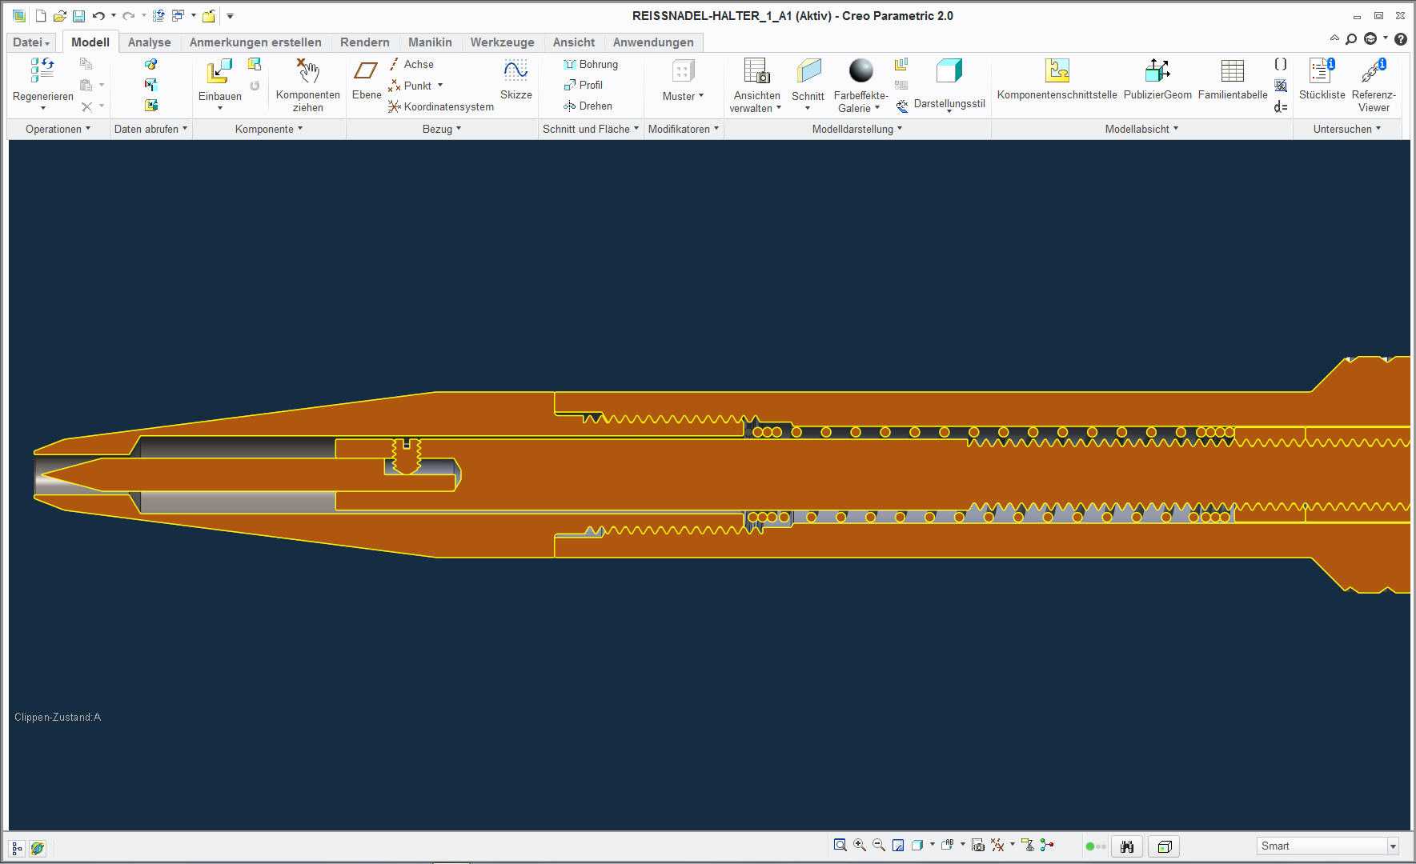Toggle the model tree button in status bar

[x=17, y=848]
